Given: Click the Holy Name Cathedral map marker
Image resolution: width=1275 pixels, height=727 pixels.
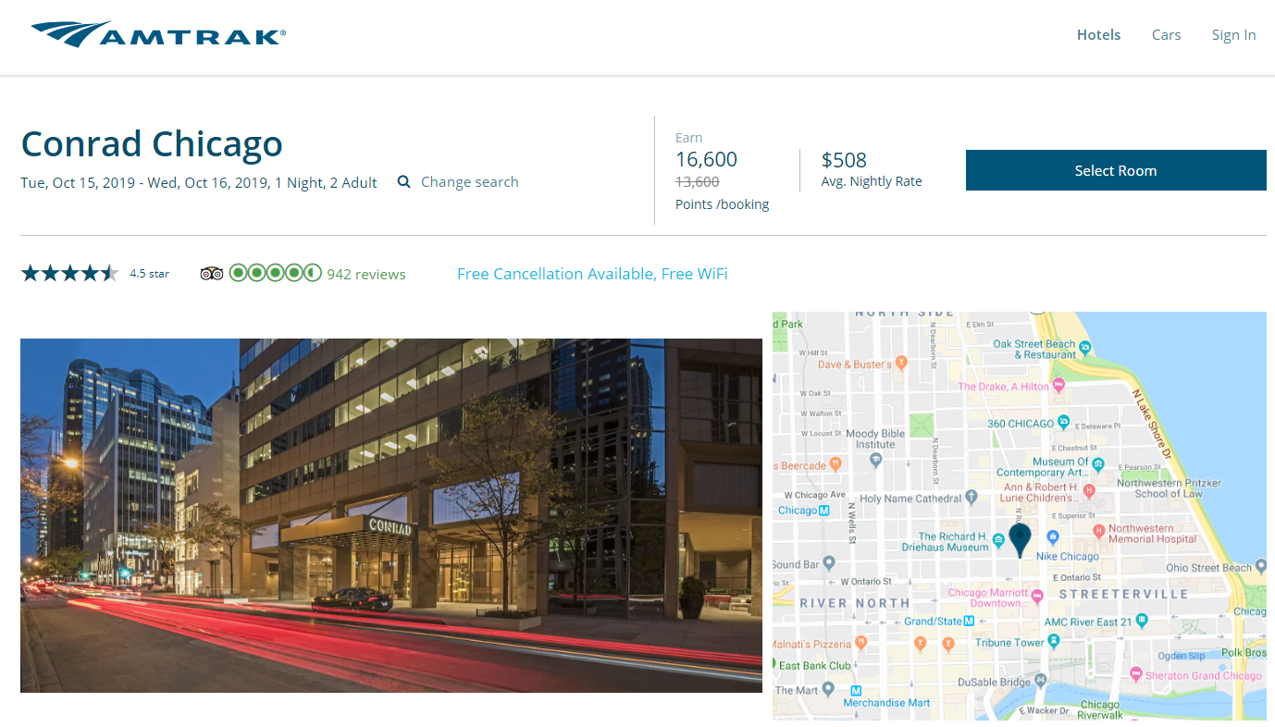Looking at the screenshot, I should point(972,498).
